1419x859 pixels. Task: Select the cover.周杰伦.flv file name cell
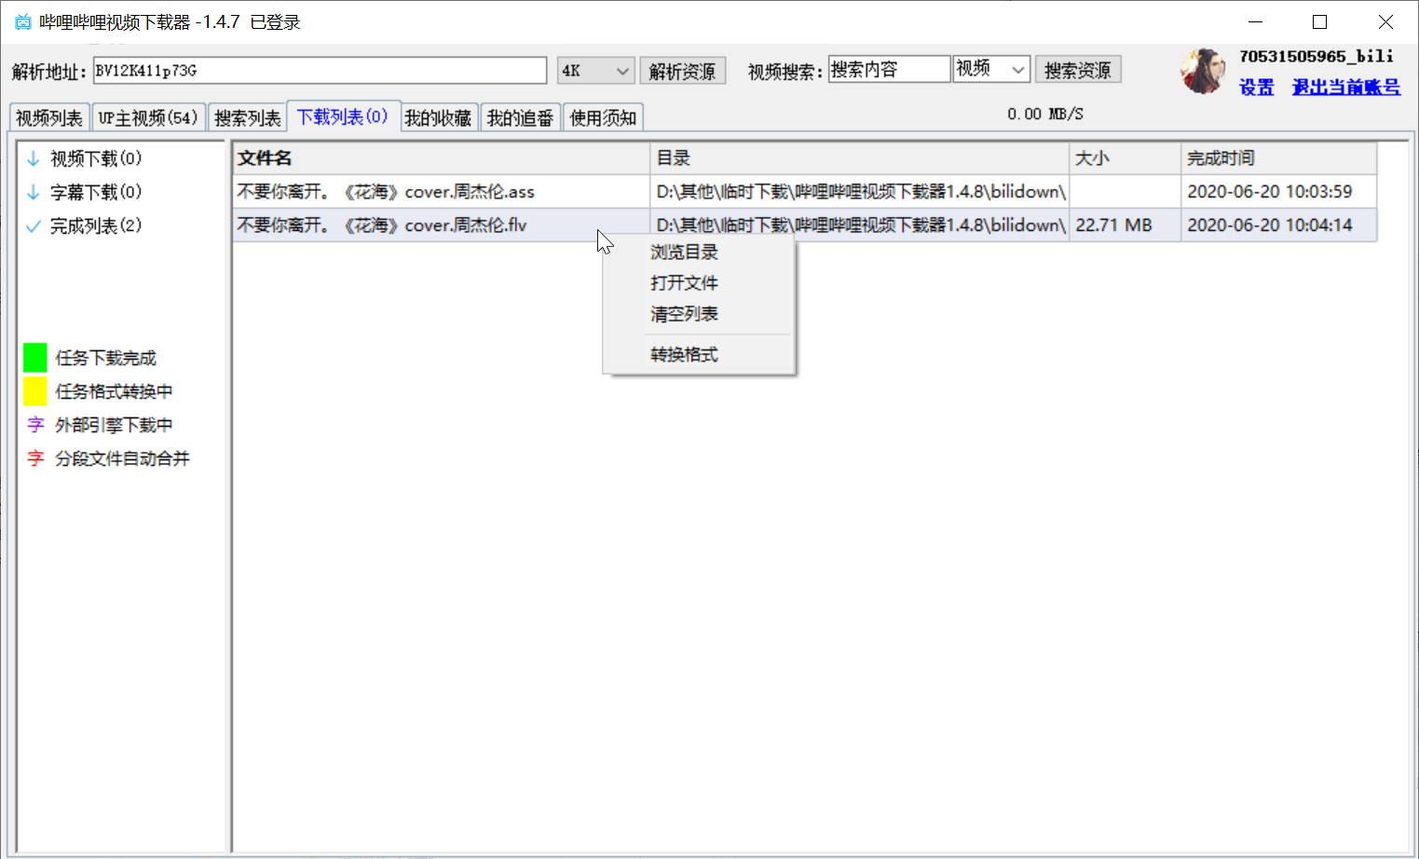pyautogui.click(x=441, y=225)
